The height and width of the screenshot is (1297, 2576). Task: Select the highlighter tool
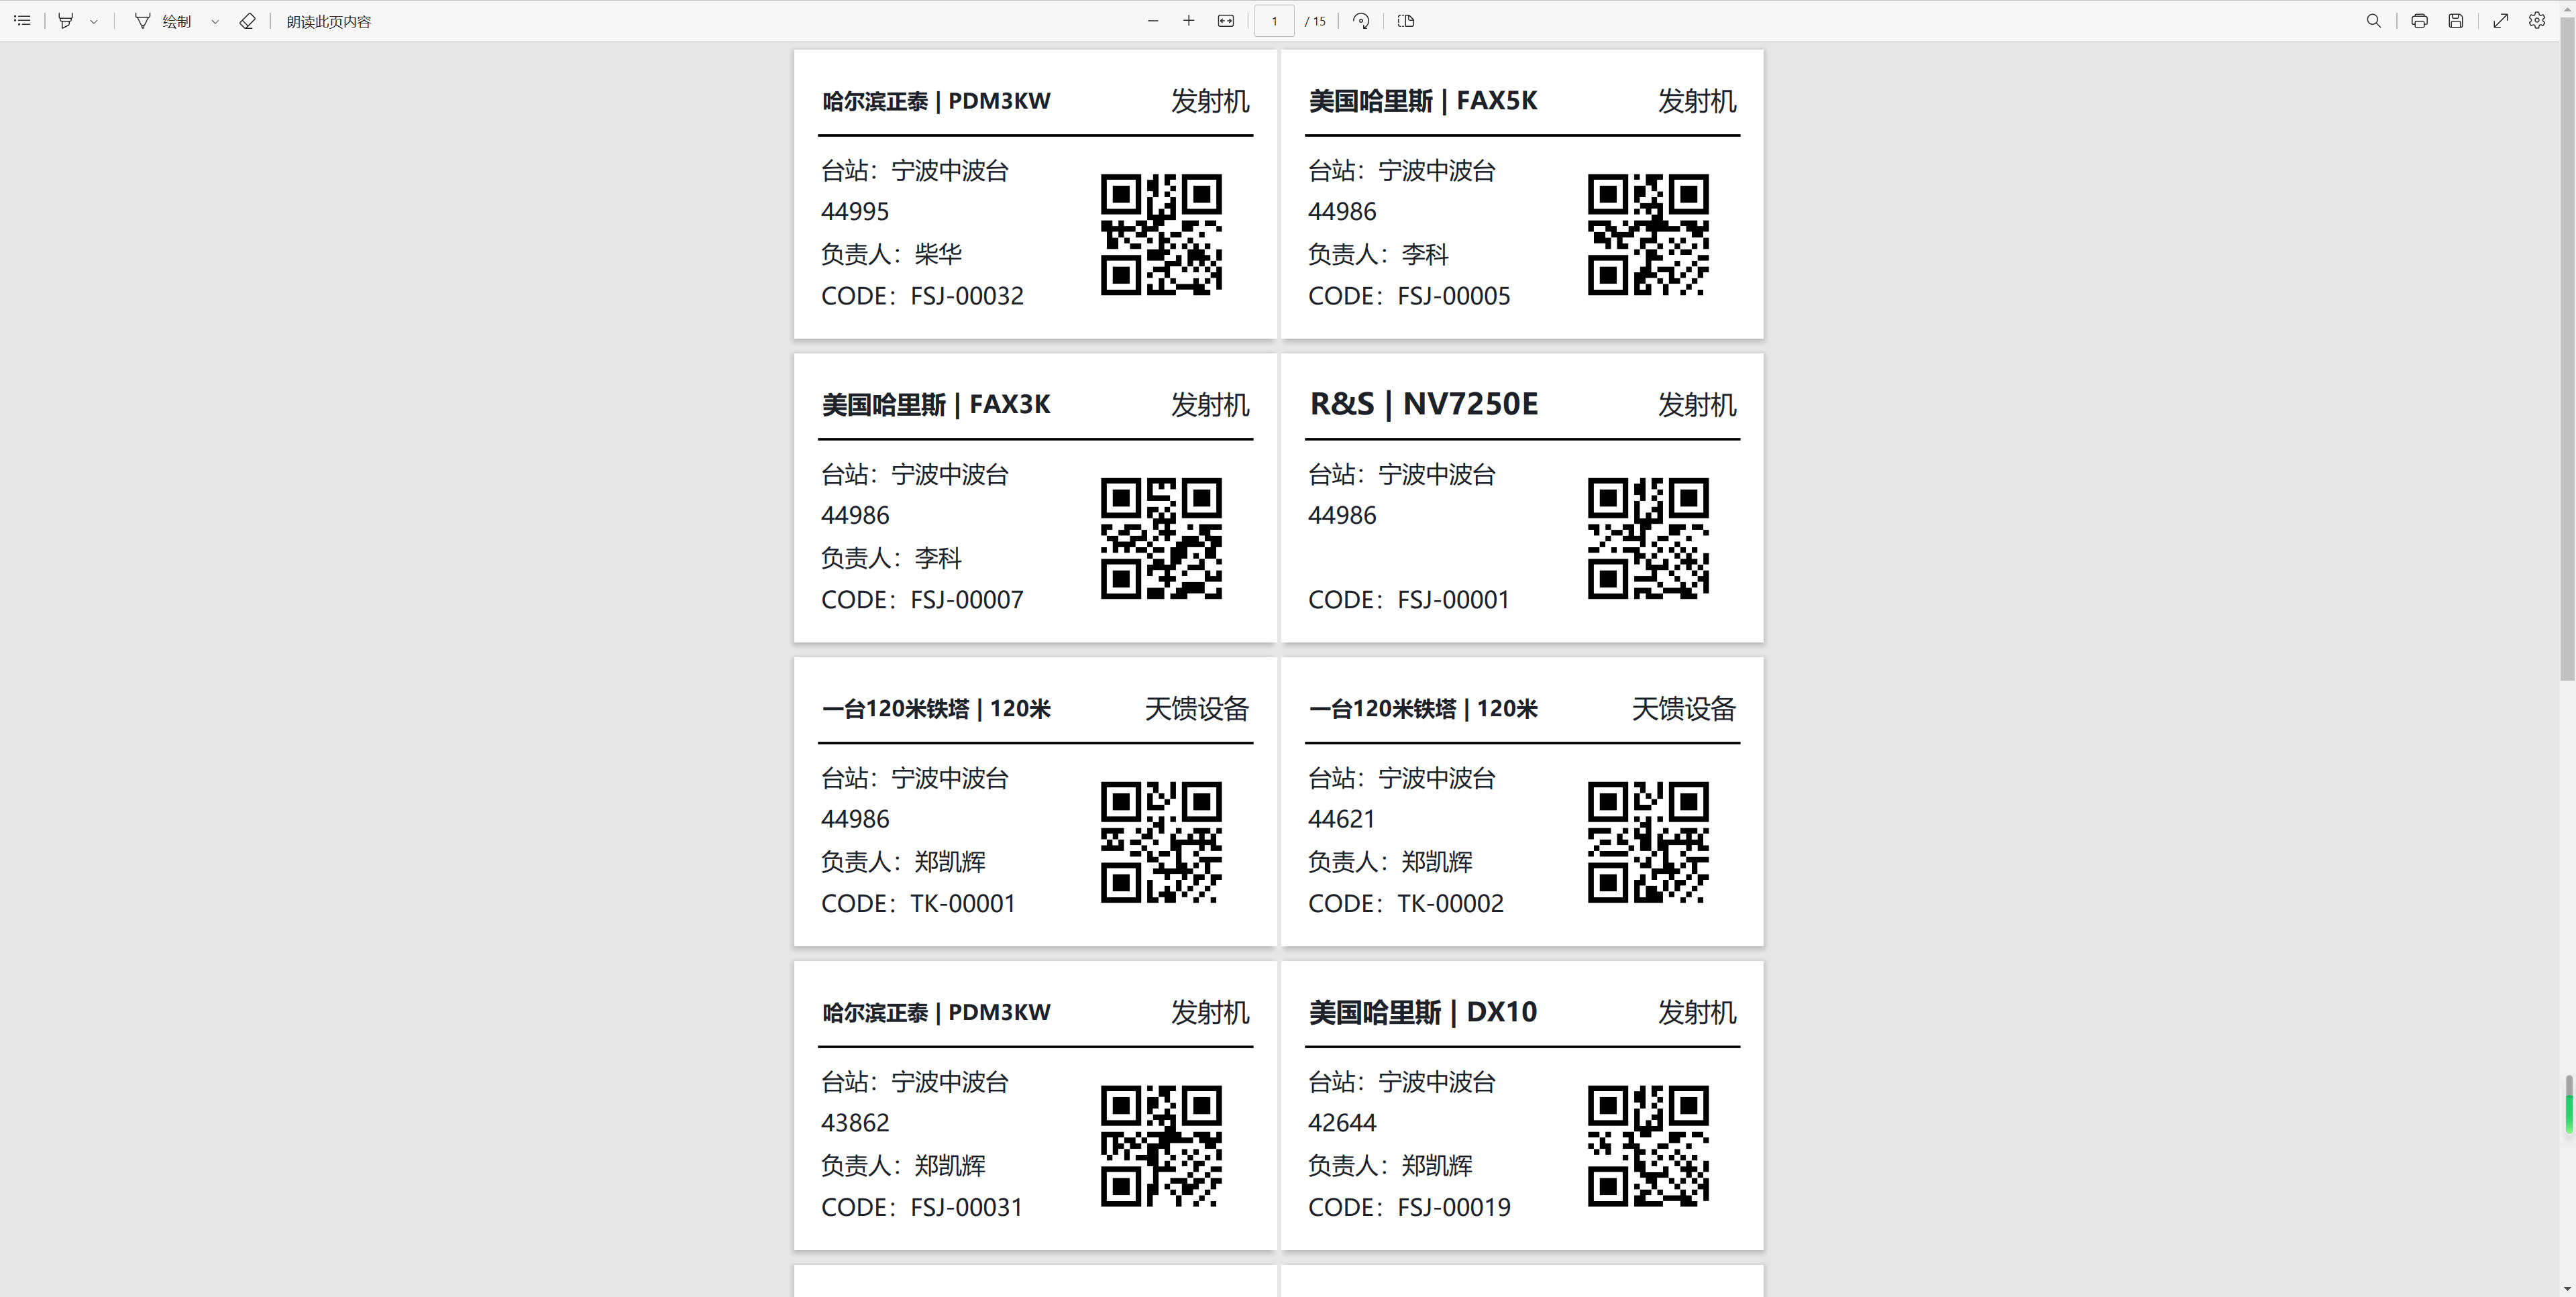point(66,21)
